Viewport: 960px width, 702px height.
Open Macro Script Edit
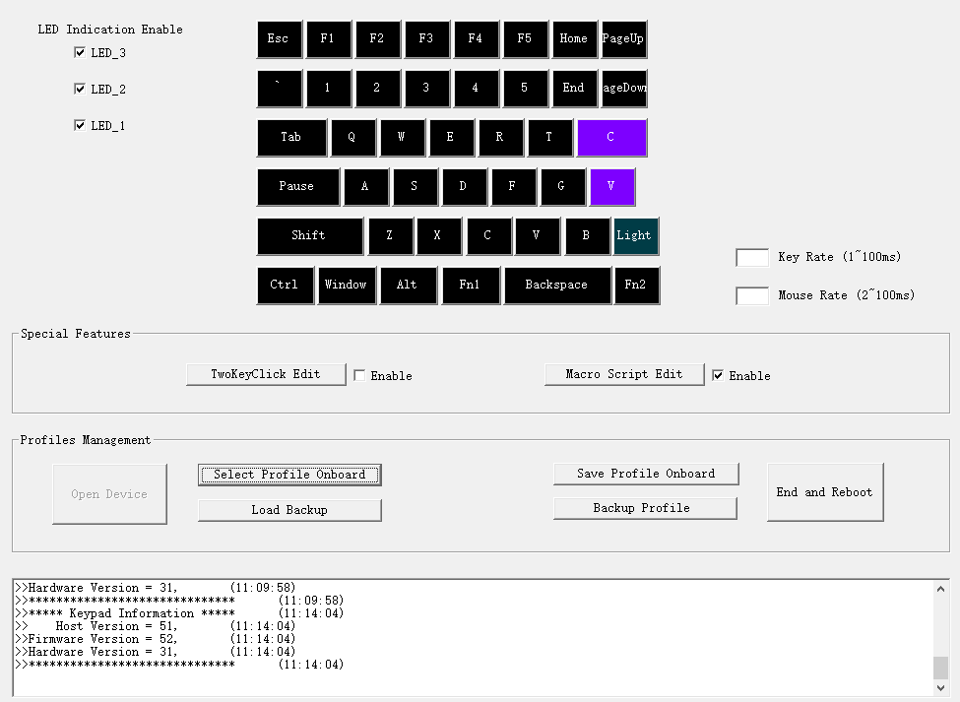[x=624, y=374]
